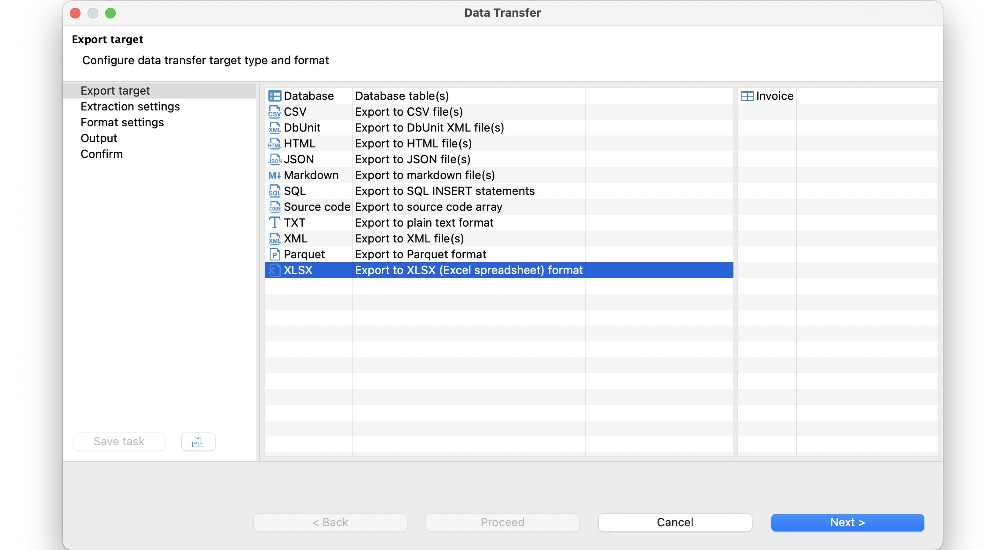Switch to the Output step
Screen dimensions: 1004x550
99,138
